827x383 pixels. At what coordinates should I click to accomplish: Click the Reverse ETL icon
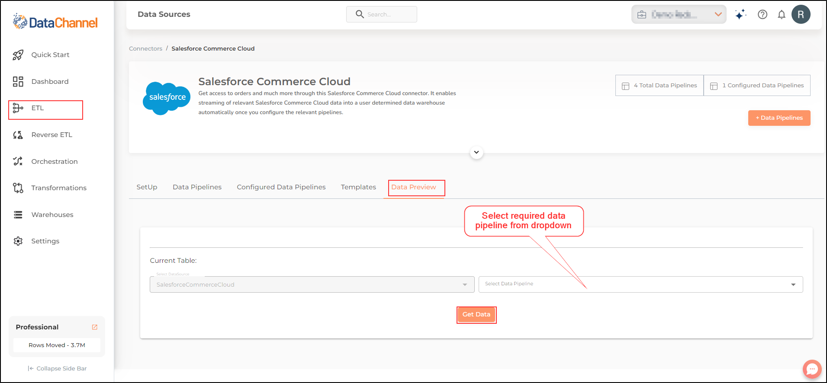coord(18,135)
